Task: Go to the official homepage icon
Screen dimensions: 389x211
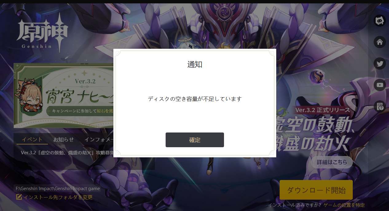Action: (x=380, y=42)
